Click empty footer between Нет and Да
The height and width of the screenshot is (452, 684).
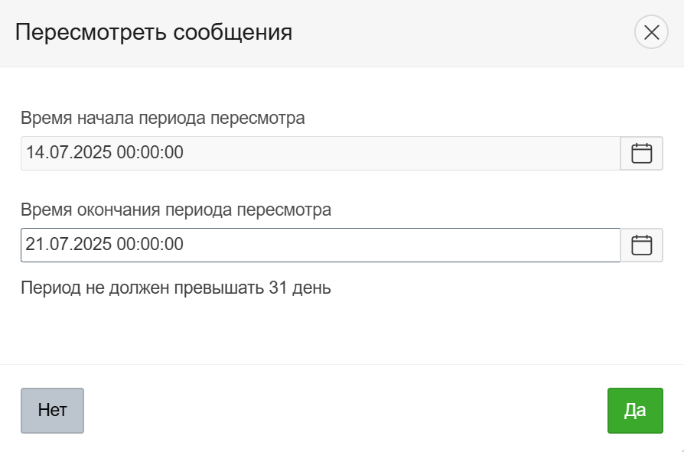tap(344, 411)
